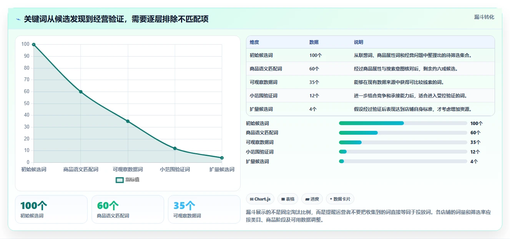Click description starting 假设经过验证后表现
Viewport: 510px width, 239px height.
coord(413,109)
